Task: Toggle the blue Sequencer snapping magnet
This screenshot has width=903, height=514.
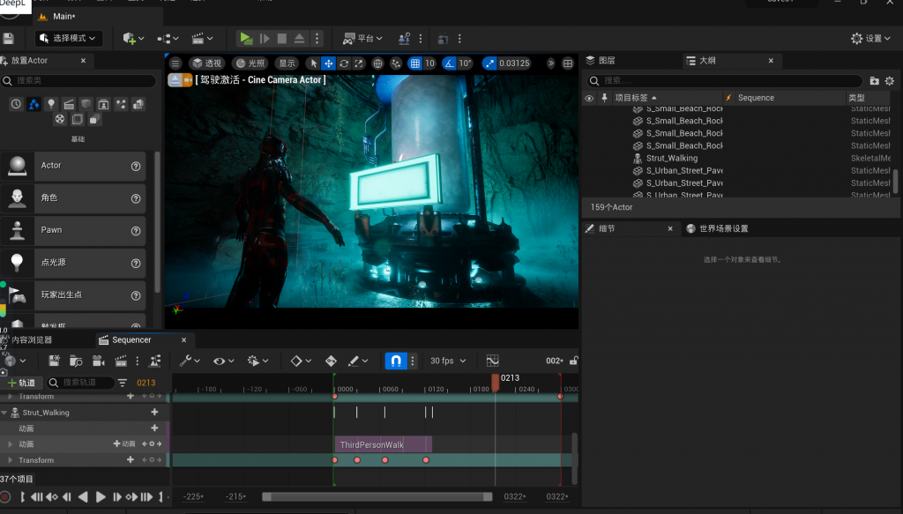Action: 396,361
